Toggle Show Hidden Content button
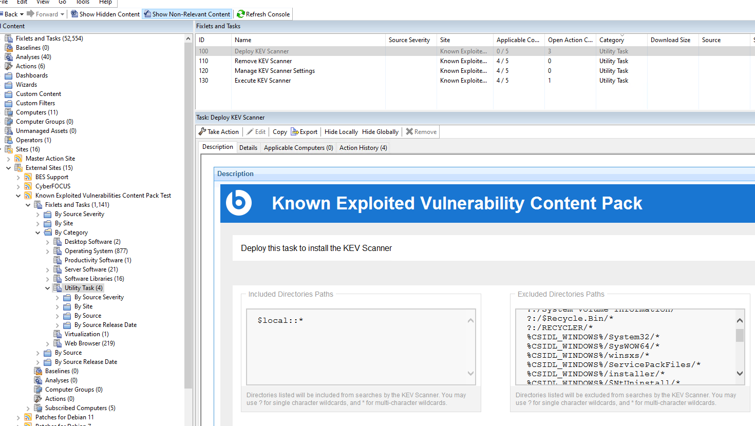 105,14
